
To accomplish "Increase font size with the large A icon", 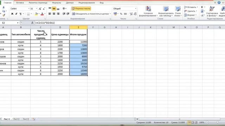I will click(40, 9).
